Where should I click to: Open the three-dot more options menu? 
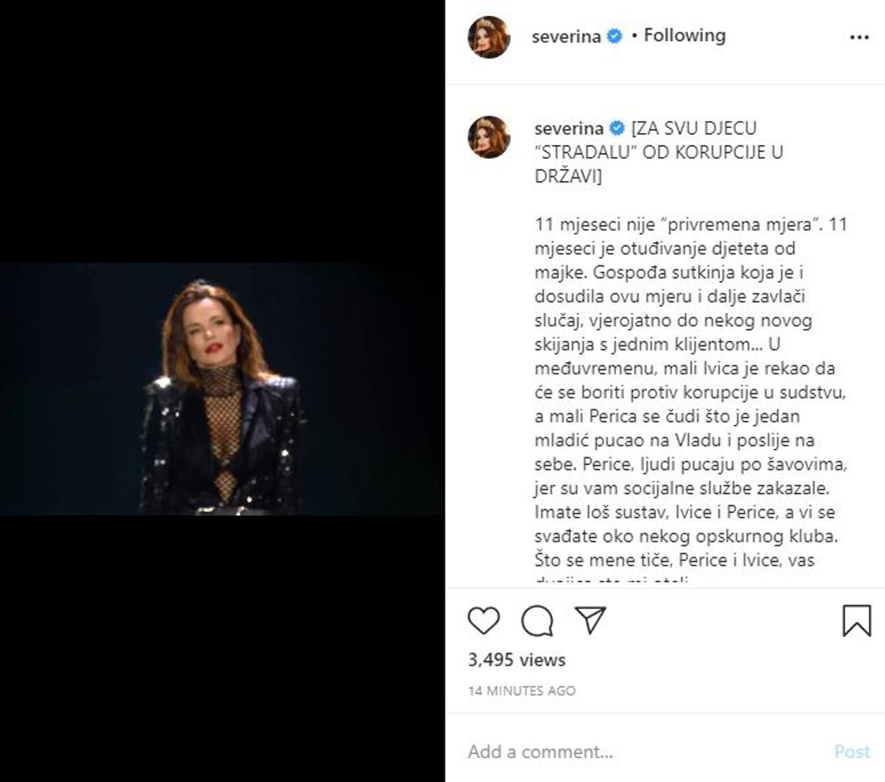tap(859, 37)
